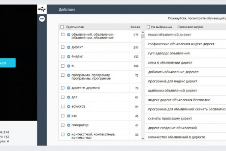Click the blue icon next to 'как'
226x151 pixels.
pos(69,116)
